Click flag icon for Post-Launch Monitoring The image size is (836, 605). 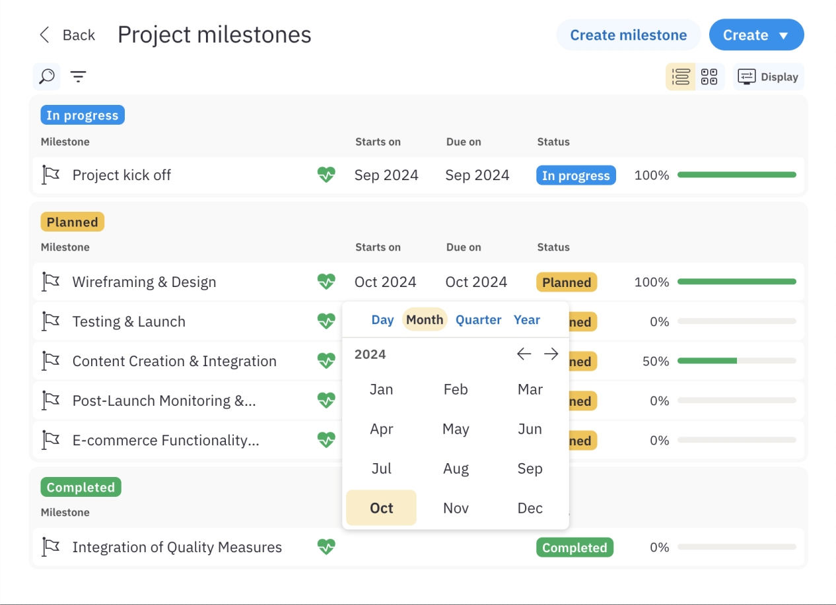click(51, 400)
